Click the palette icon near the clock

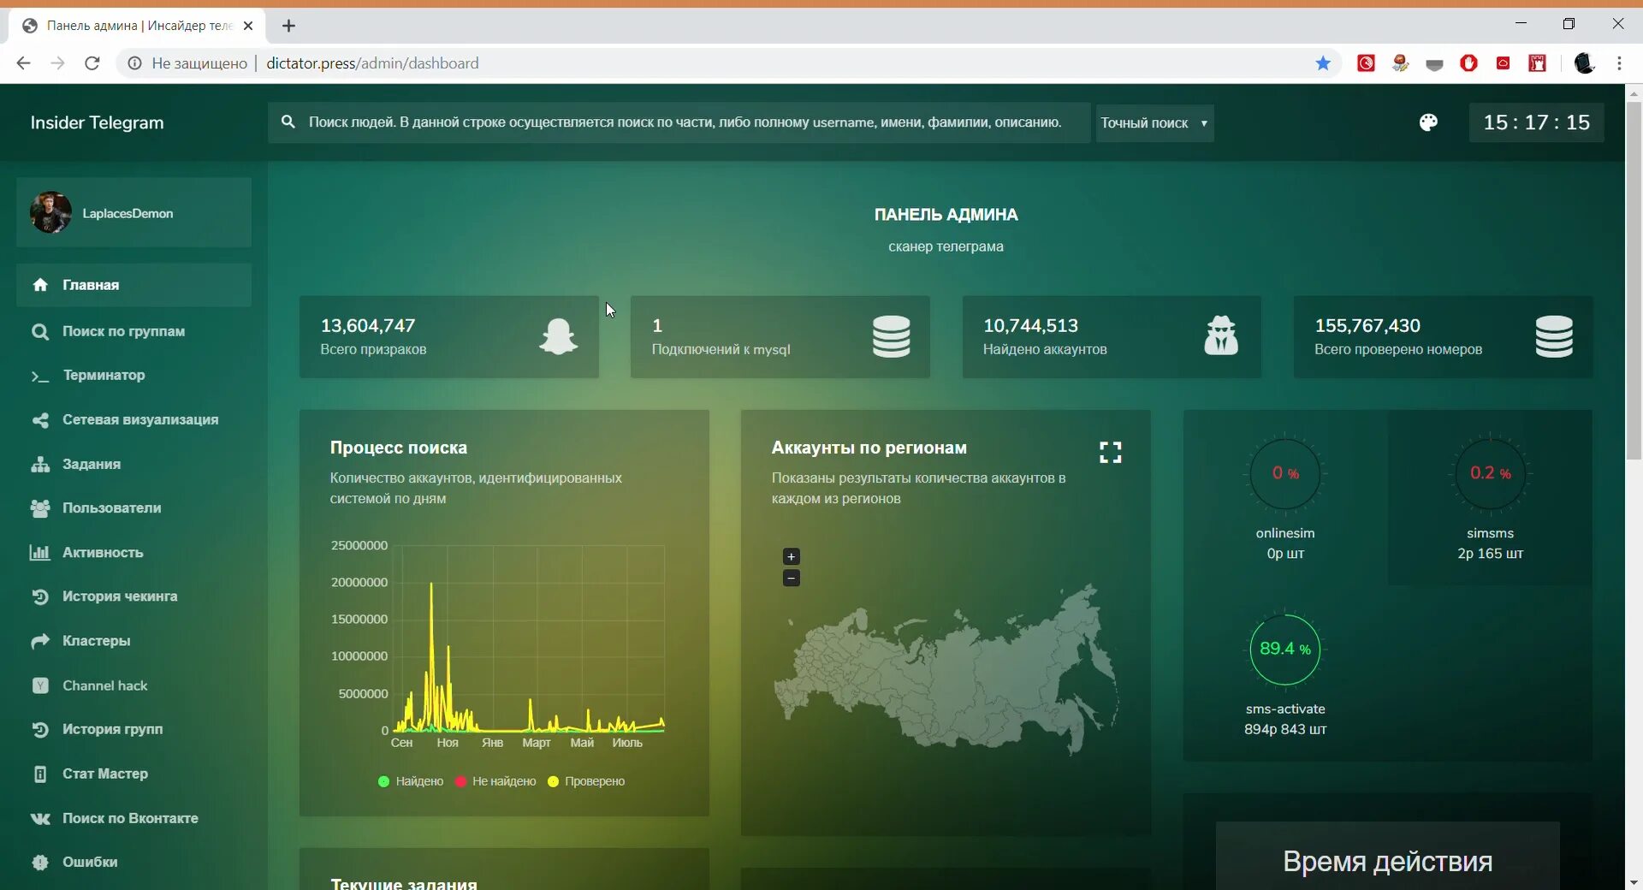click(1428, 122)
